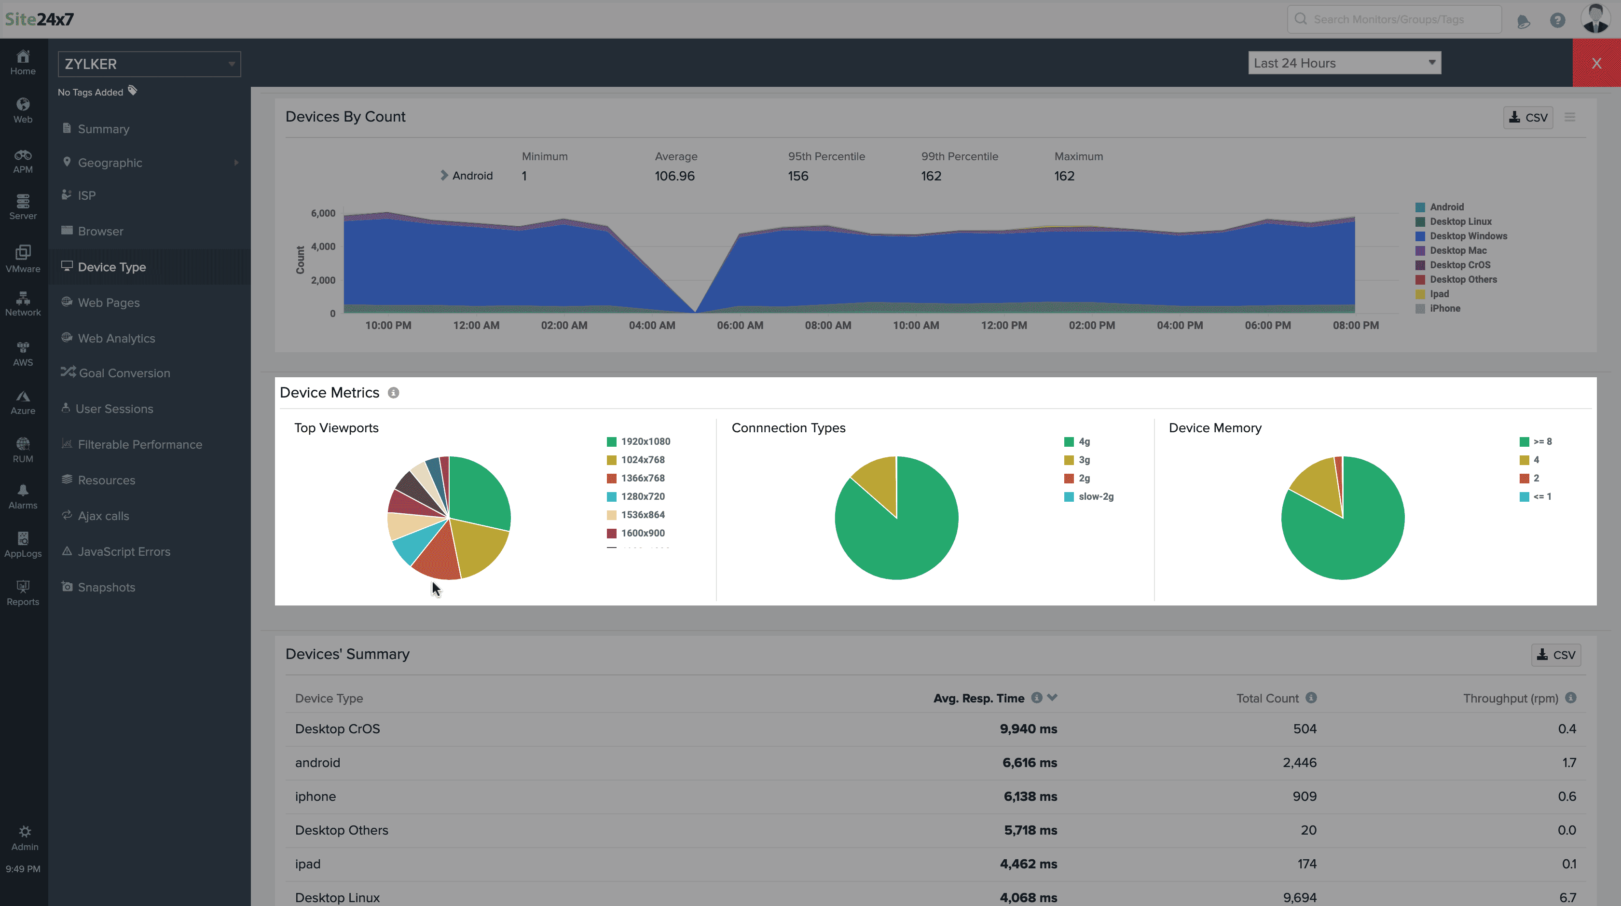The width and height of the screenshot is (1621, 906).
Task: Toggle 3g connection type legend entry
Action: click(1084, 460)
